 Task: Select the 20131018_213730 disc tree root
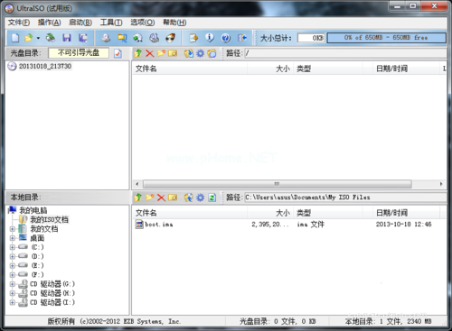tap(45, 66)
